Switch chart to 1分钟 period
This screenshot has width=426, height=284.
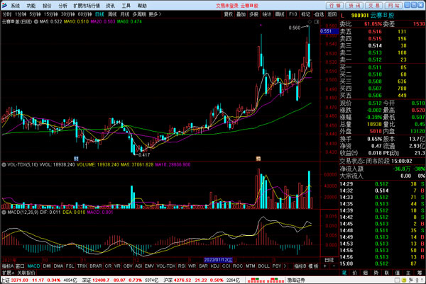click(x=21, y=14)
